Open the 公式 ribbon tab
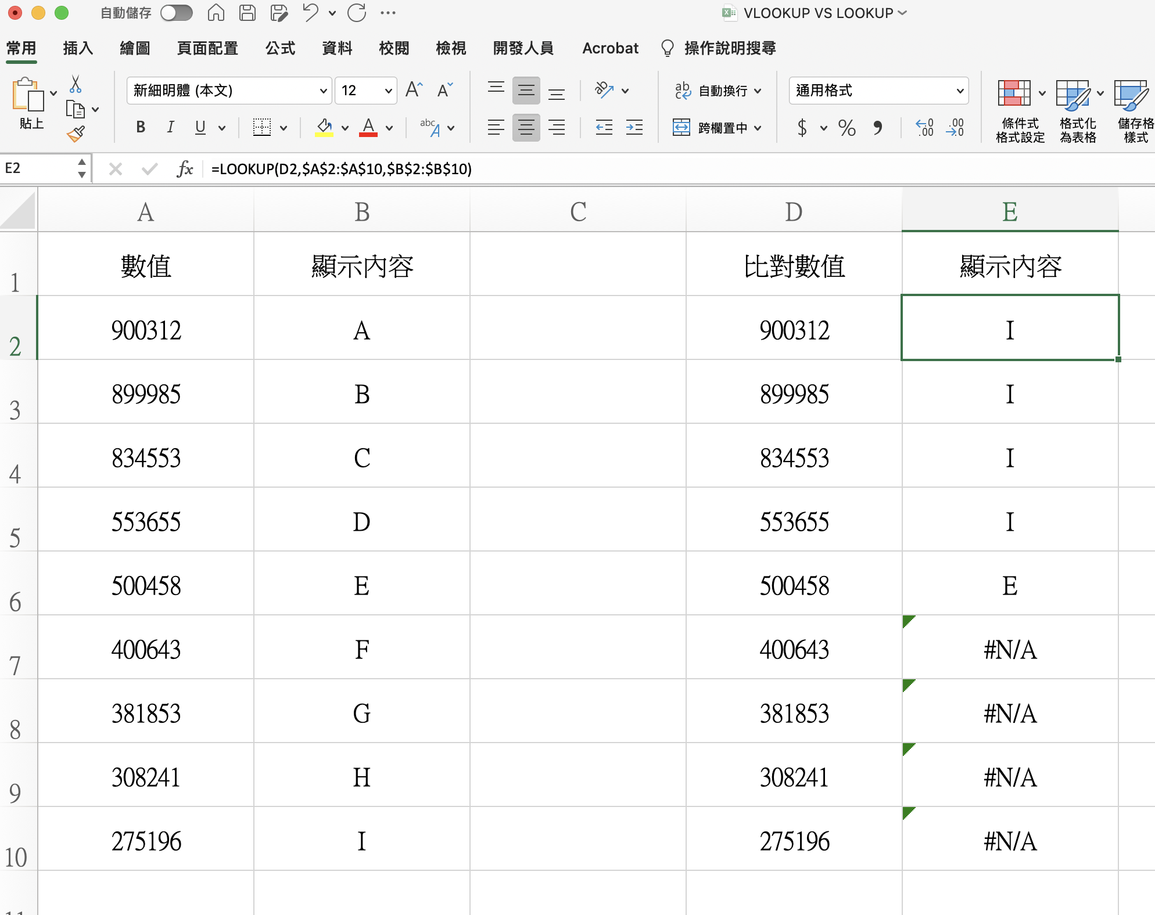The width and height of the screenshot is (1155, 915). pos(280,48)
